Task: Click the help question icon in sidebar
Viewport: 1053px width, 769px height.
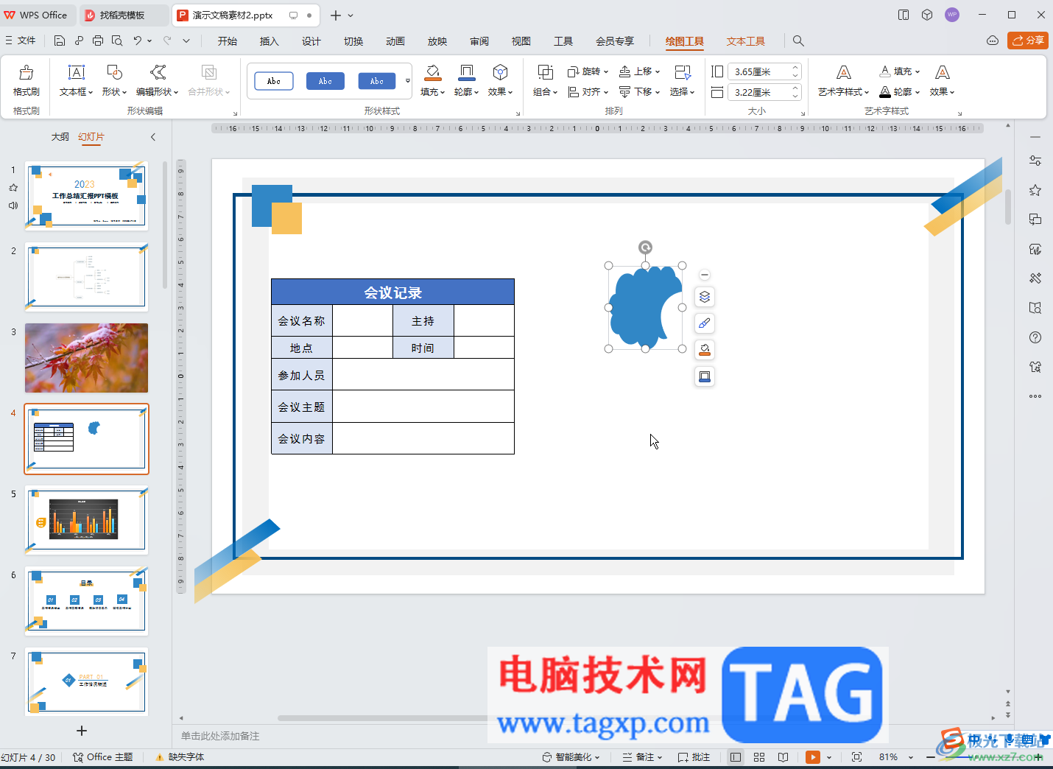Action: 1035,337
